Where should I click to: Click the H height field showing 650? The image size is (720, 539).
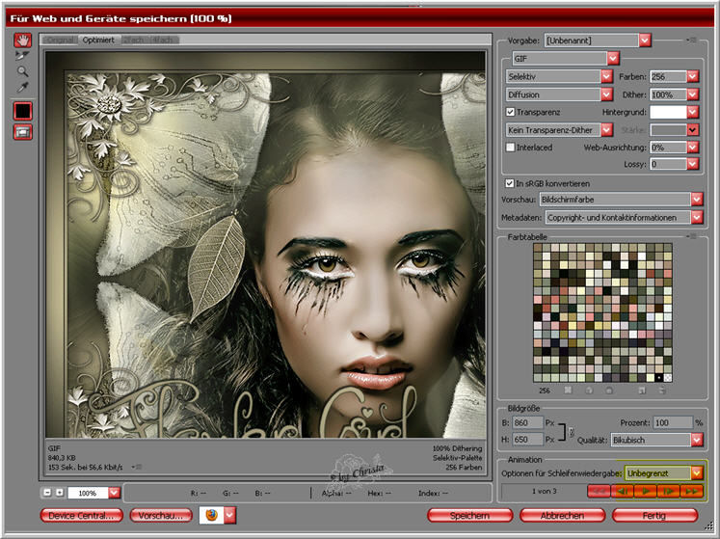click(x=527, y=440)
